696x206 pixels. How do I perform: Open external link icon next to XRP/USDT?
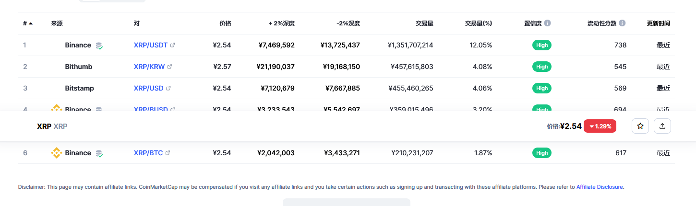[173, 46]
